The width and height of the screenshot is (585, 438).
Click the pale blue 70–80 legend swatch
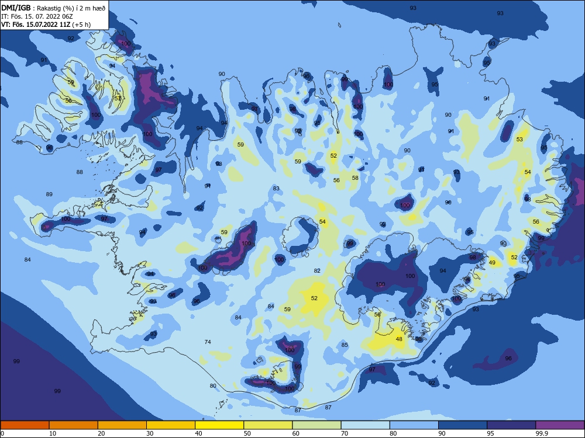tap(365, 425)
